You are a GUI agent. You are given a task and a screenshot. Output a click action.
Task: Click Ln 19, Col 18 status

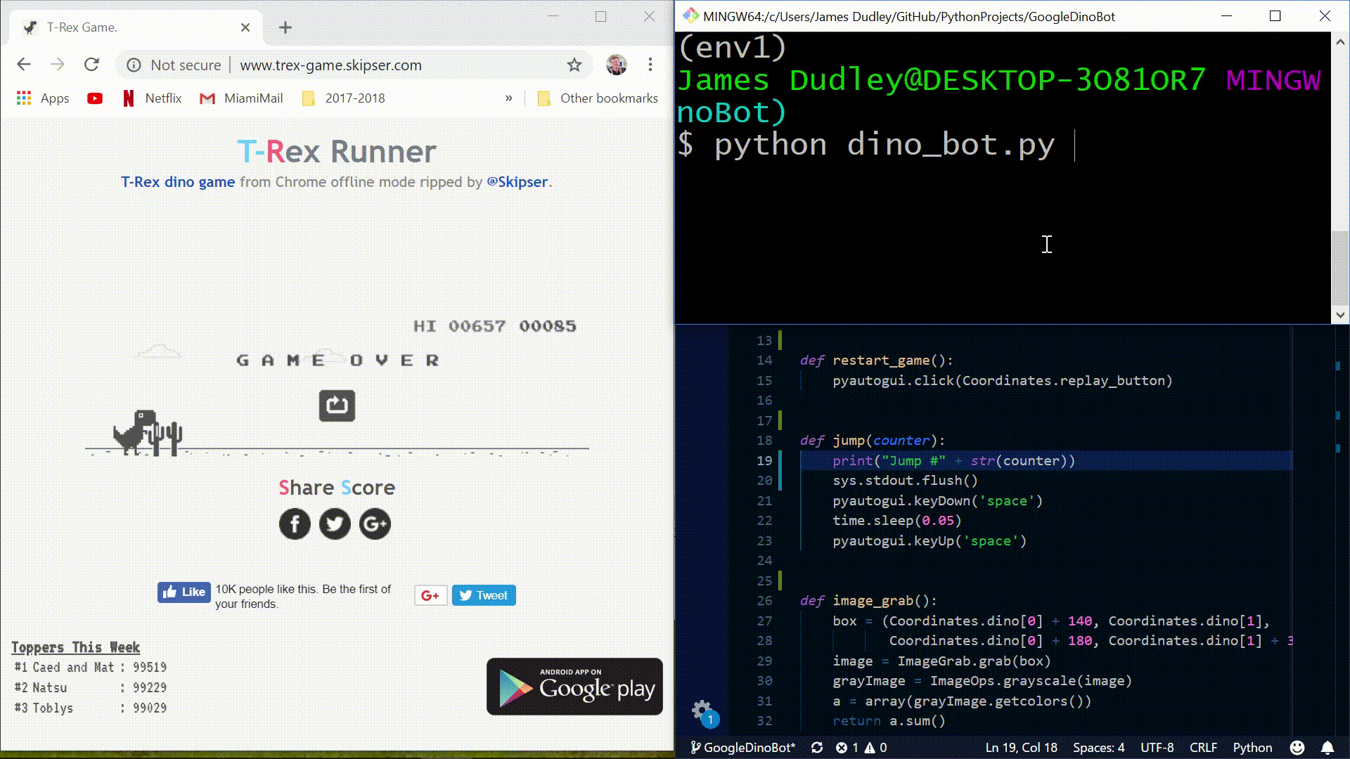(x=1021, y=748)
